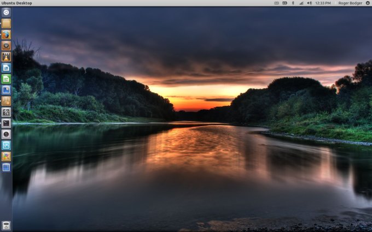Open LibreOffice Writer from the launcher
This screenshot has height=232, width=372.
coord(6,68)
